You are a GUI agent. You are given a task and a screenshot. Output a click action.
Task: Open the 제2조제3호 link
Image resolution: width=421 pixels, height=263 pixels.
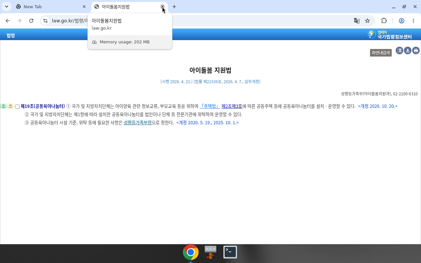click(x=232, y=106)
